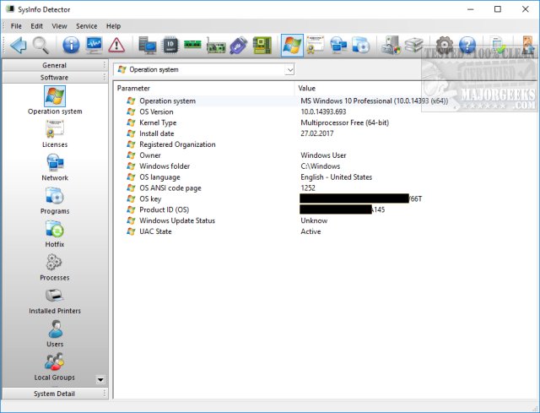
Task: Maximize the SysInfo Detector window
Action: tap(498, 9)
